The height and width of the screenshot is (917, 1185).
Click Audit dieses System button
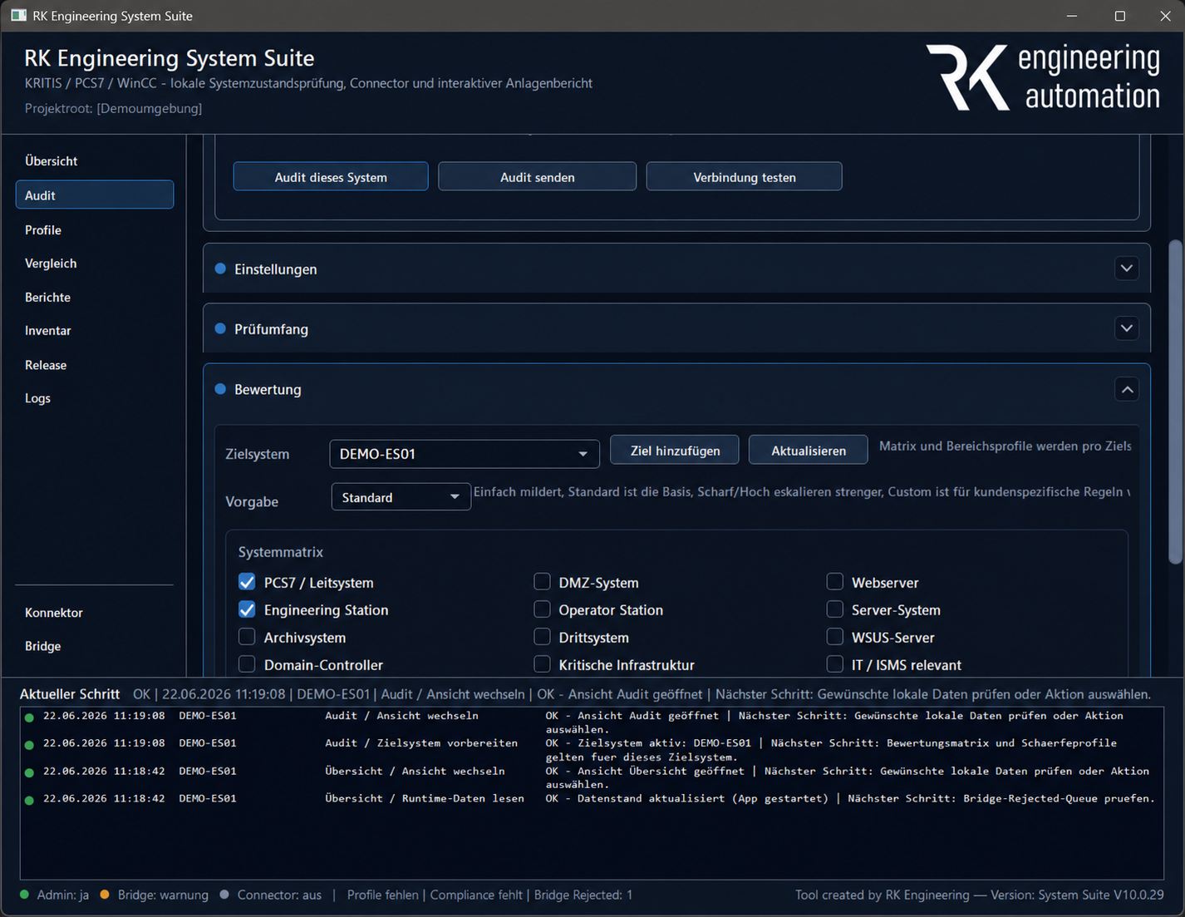[331, 176]
